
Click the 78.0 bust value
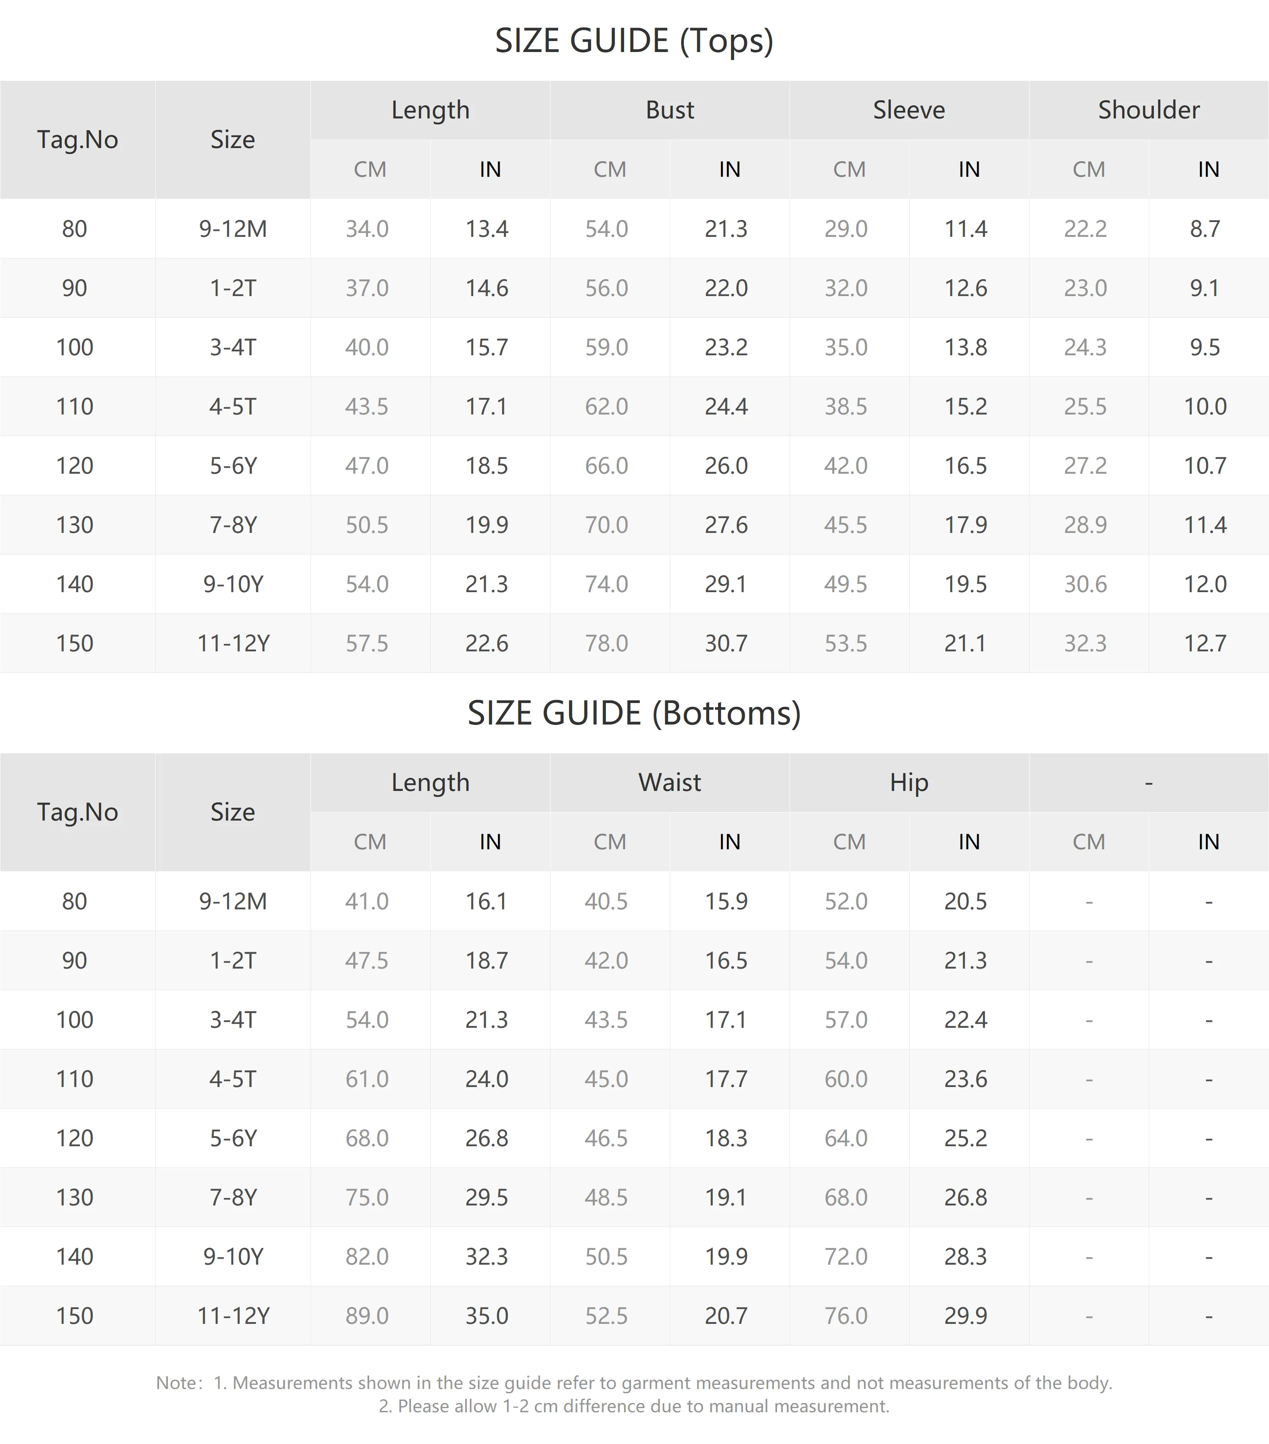coord(606,643)
